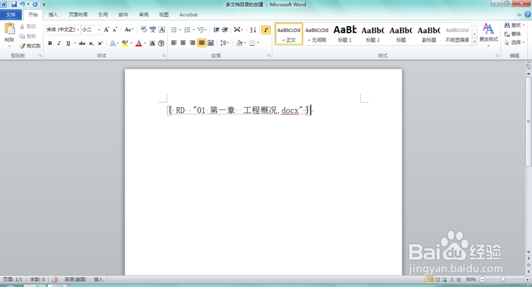Click the Cut (剪切) scissors button
The height and width of the screenshot is (287, 532).
pyautogui.click(x=28, y=27)
